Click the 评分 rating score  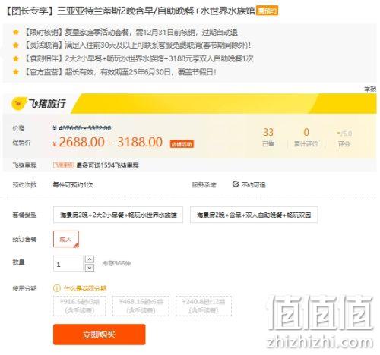[x=344, y=138]
